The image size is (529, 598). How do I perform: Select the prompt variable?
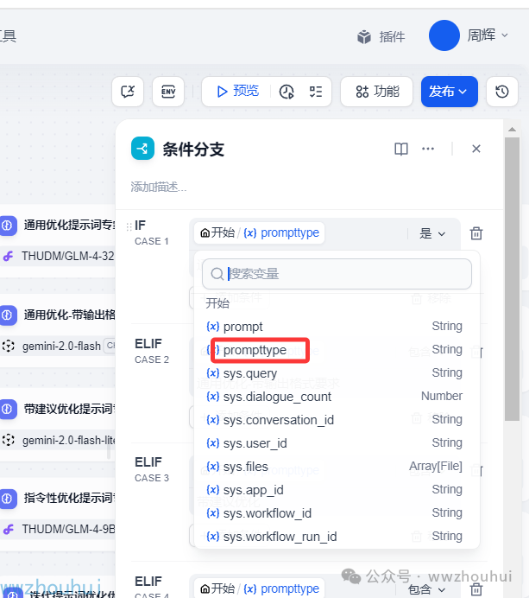[334, 327]
